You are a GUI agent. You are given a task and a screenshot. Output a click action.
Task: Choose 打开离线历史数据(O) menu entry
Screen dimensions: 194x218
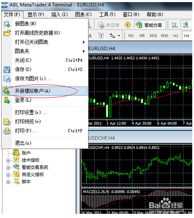coord(45,33)
